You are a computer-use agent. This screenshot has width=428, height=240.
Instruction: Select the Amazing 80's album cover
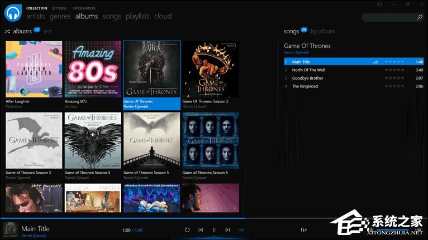(x=93, y=70)
